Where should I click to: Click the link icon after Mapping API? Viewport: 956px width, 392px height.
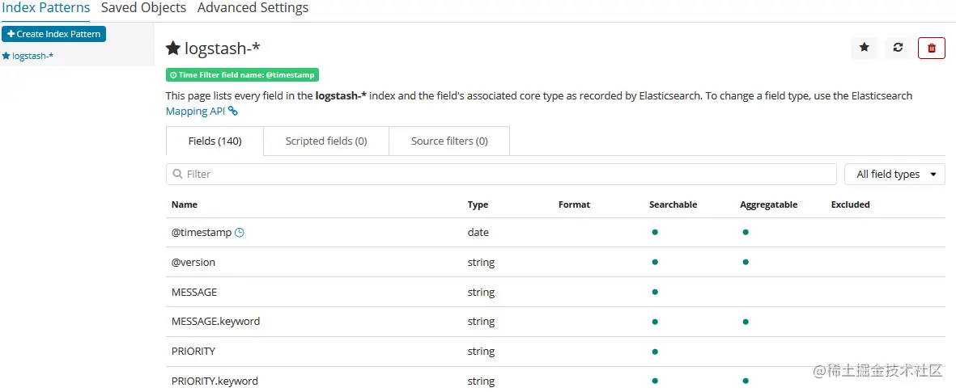coord(233,112)
